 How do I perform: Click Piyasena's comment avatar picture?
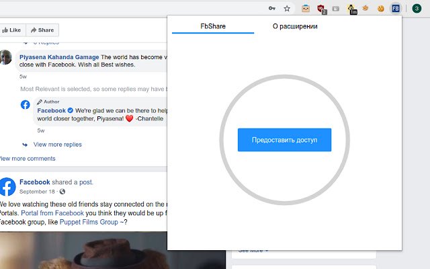point(5,57)
